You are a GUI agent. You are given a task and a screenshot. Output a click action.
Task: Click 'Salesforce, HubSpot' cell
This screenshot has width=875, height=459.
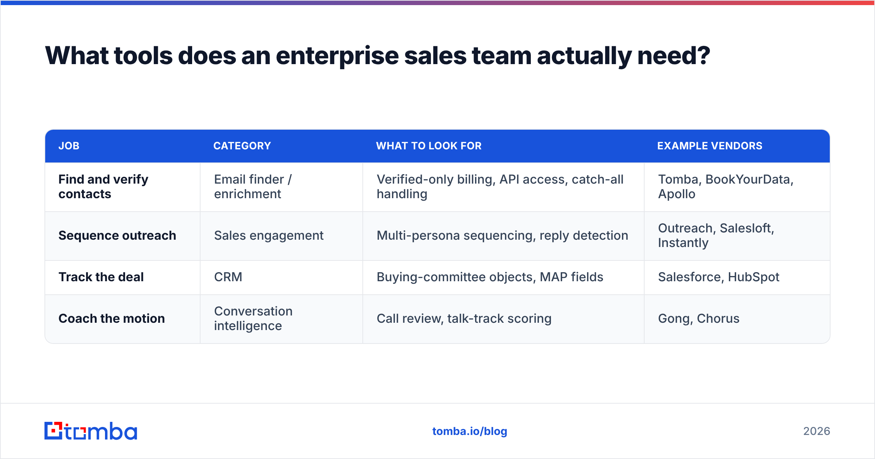coord(737,277)
